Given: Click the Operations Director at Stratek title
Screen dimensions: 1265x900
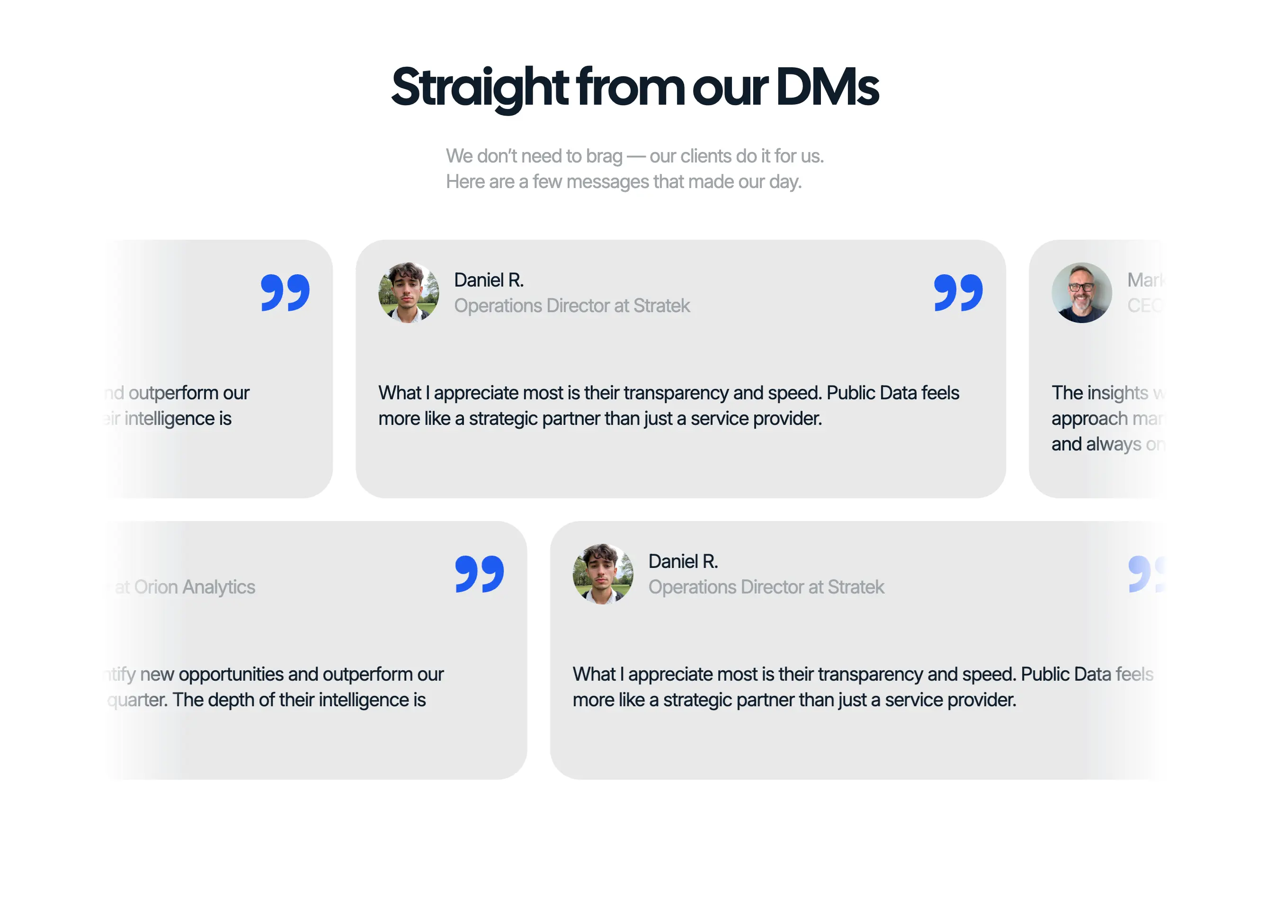Looking at the screenshot, I should pyautogui.click(x=571, y=306).
